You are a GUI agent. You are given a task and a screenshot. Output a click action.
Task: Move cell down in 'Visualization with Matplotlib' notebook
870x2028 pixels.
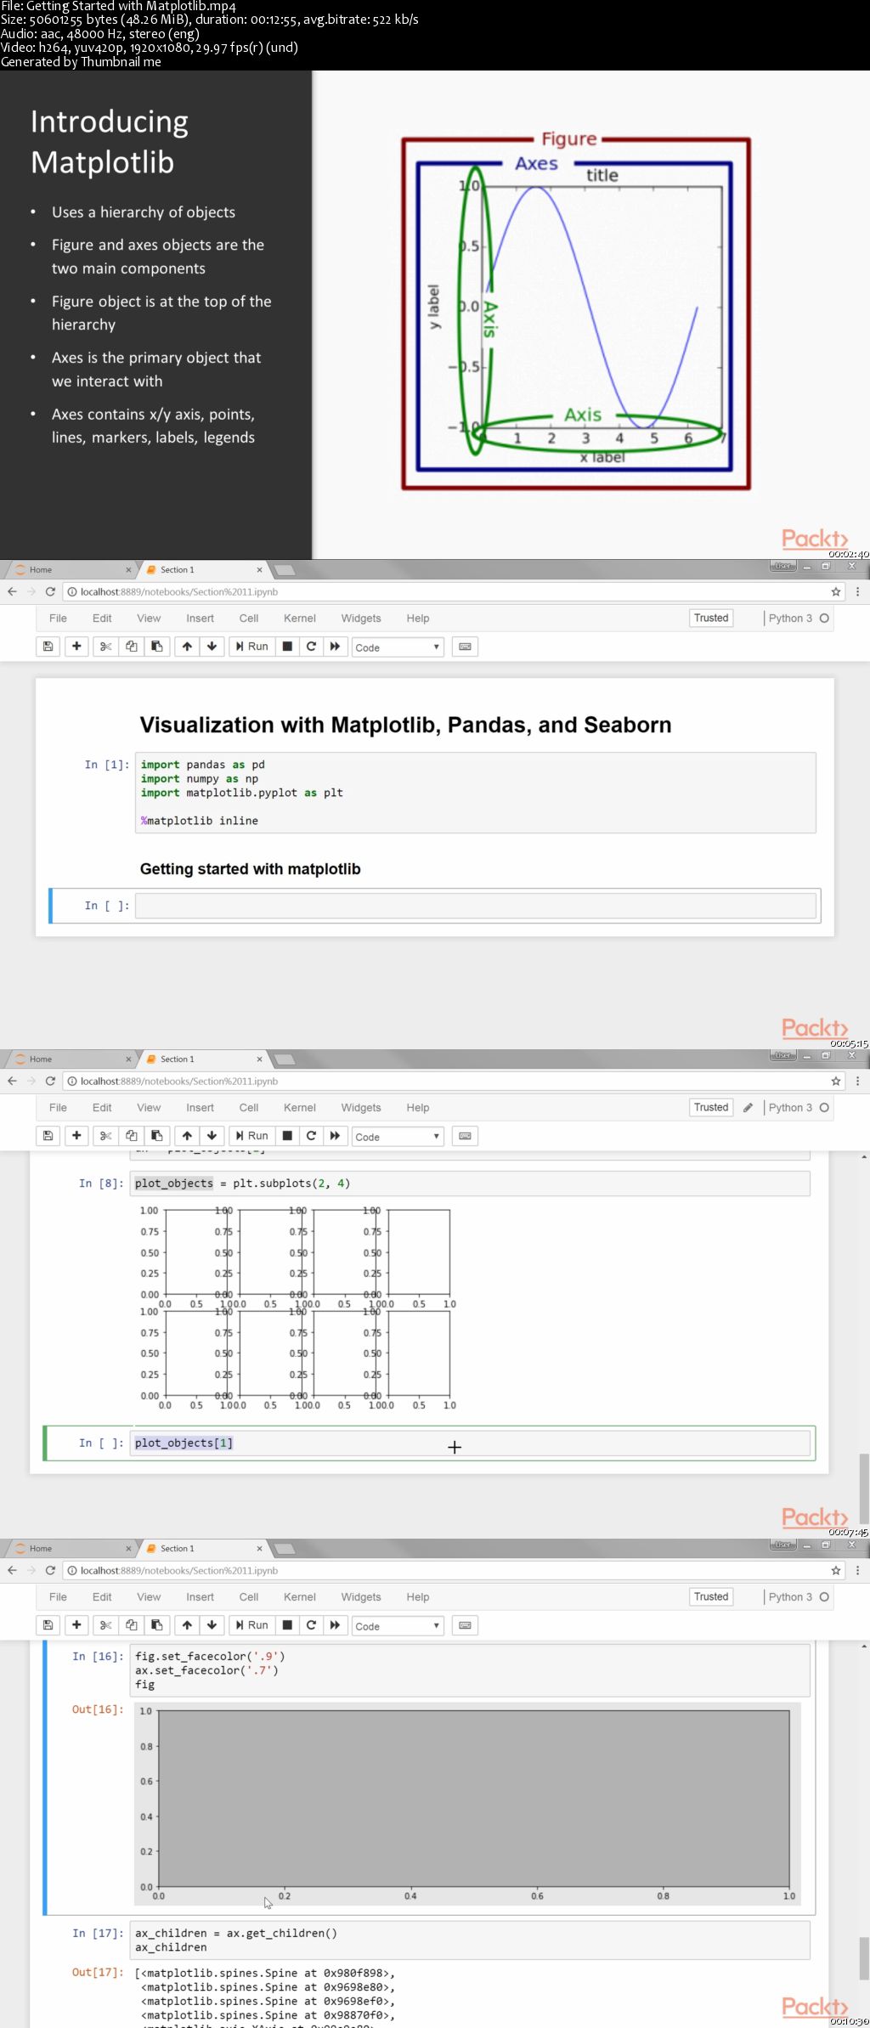click(212, 647)
